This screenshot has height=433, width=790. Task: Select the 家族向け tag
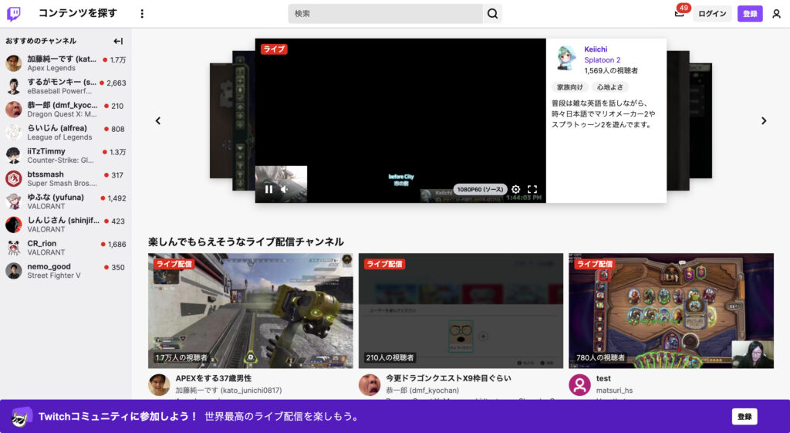570,87
